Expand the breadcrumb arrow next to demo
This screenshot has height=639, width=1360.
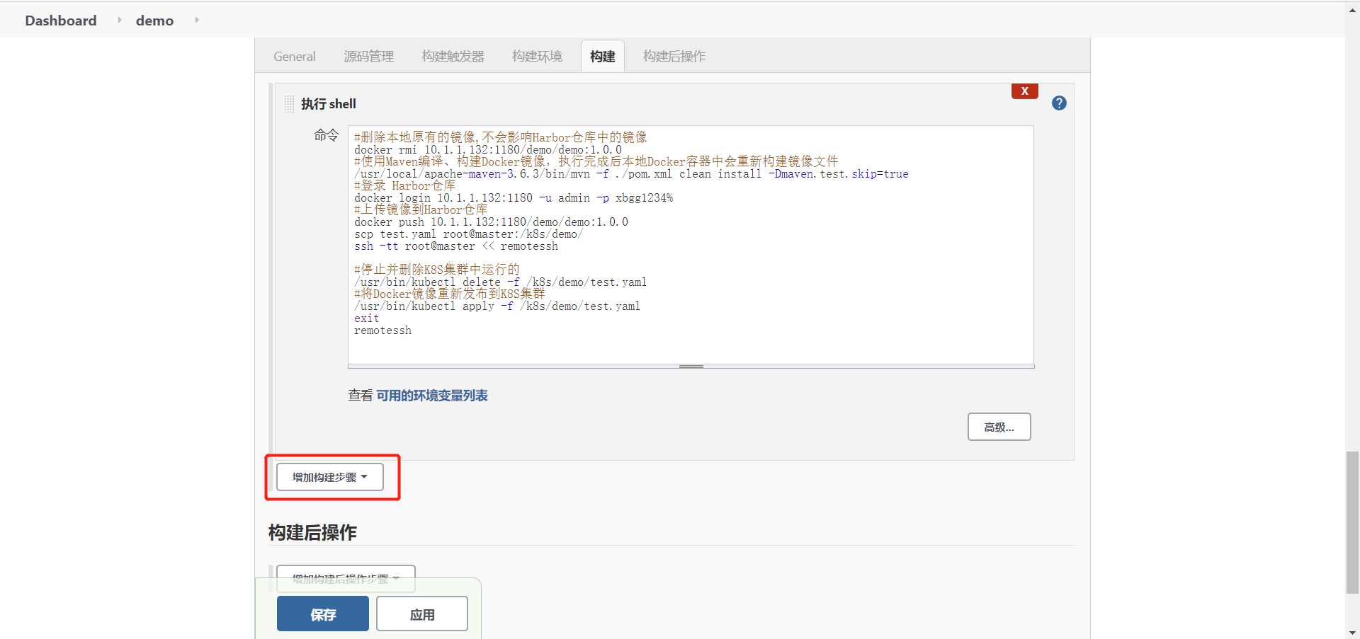pos(196,20)
